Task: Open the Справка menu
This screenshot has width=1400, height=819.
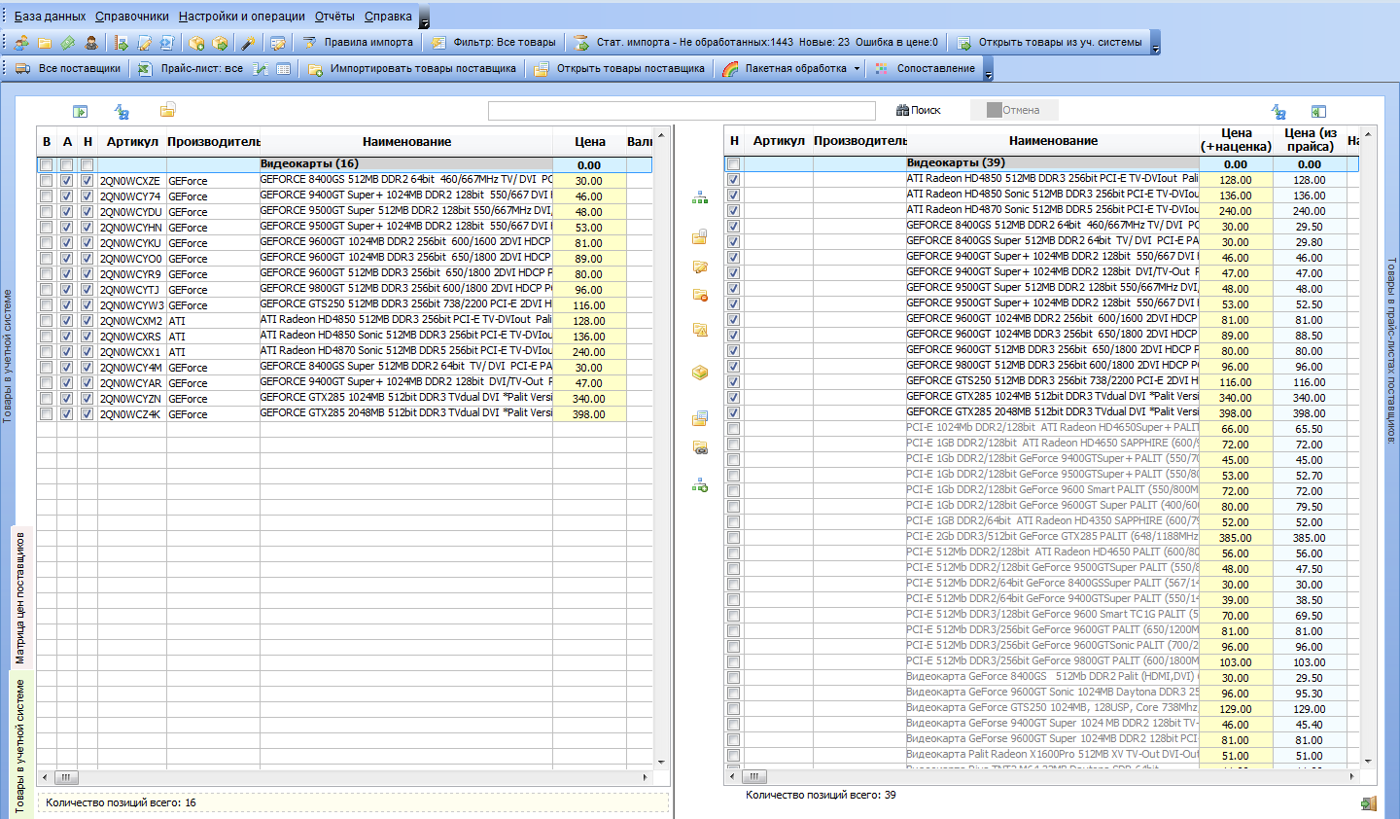Action: click(388, 17)
